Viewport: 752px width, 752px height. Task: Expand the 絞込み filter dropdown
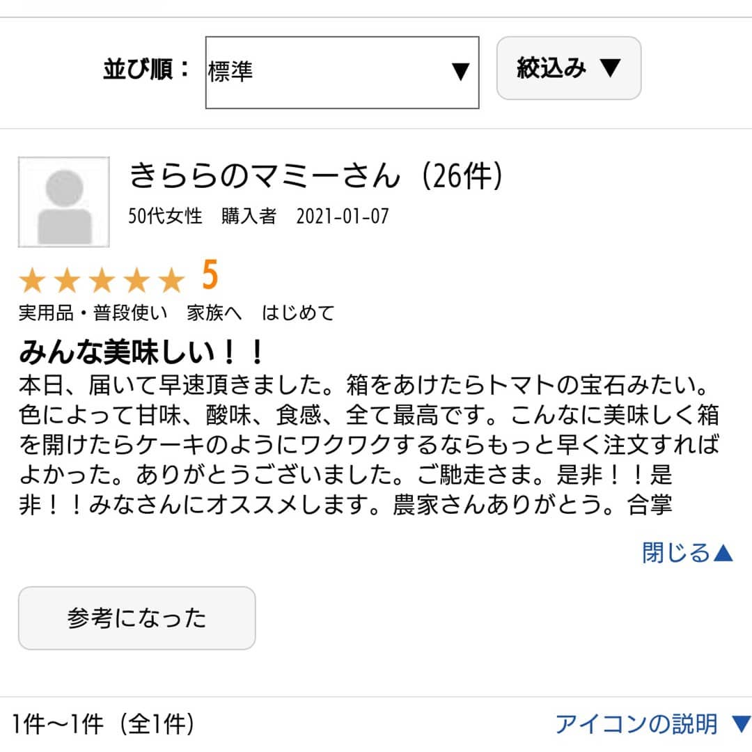click(x=569, y=69)
